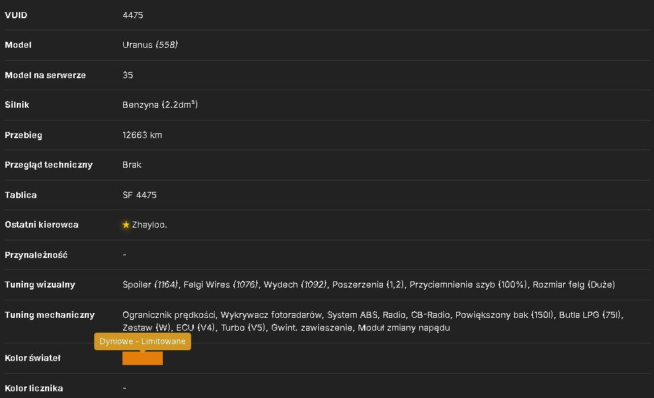Click the Przegląd techniczny value Brak
This screenshot has height=398, width=654.
pos(132,165)
